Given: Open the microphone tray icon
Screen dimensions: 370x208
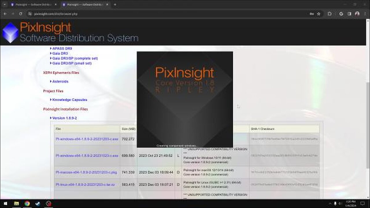Looking at the screenshot, I should click(335, 204).
